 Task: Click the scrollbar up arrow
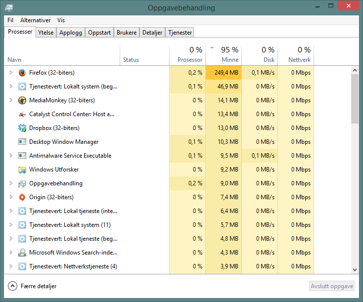[355, 70]
